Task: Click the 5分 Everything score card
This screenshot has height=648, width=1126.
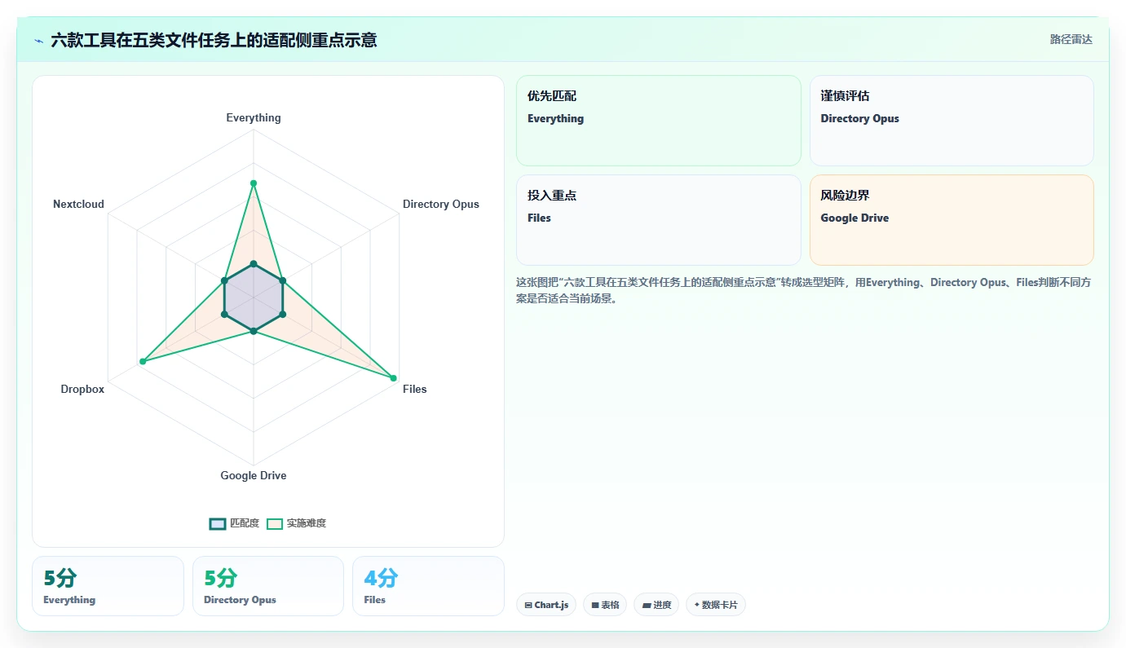Action: (108, 586)
